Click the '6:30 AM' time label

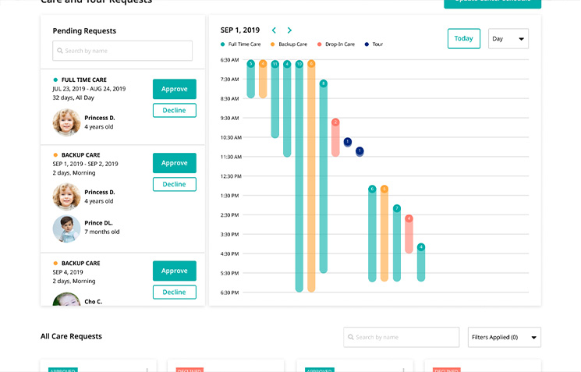pyautogui.click(x=230, y=60)
